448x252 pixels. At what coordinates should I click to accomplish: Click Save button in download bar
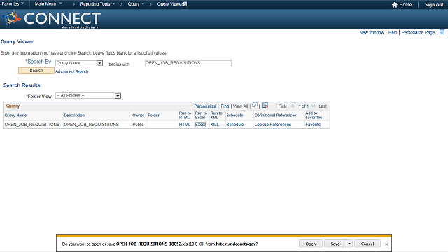[x=335, y=244]
